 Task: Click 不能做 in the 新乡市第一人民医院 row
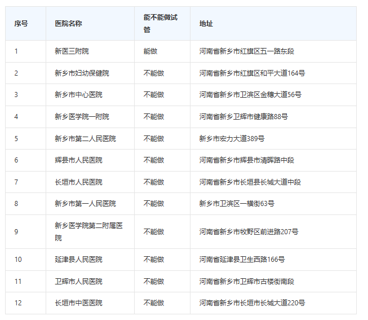(x=154, y=204)
